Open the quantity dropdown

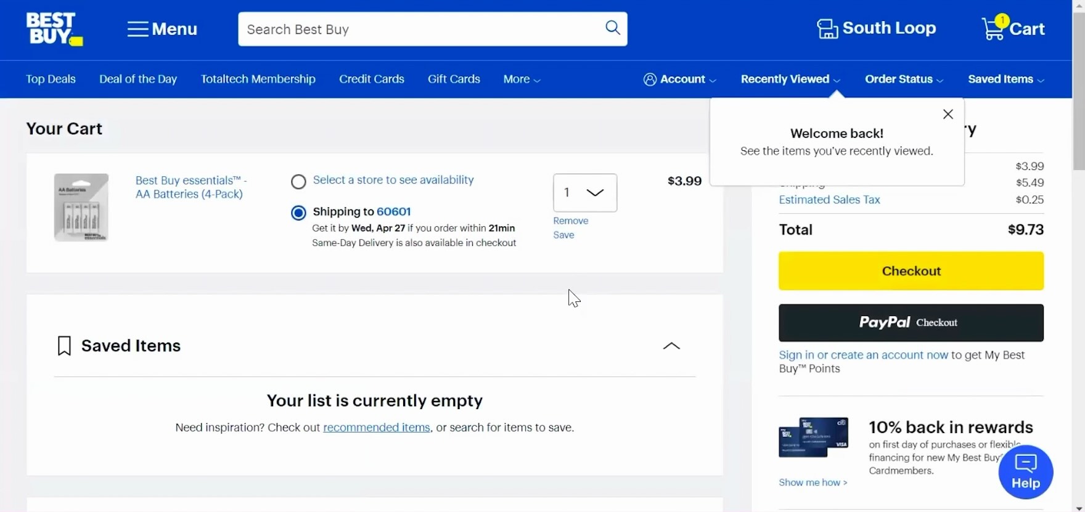tap(584, 193)
